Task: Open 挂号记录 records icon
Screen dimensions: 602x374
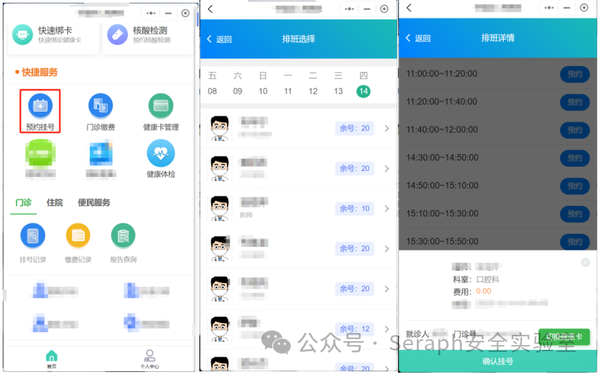Action: click(32, 235)
